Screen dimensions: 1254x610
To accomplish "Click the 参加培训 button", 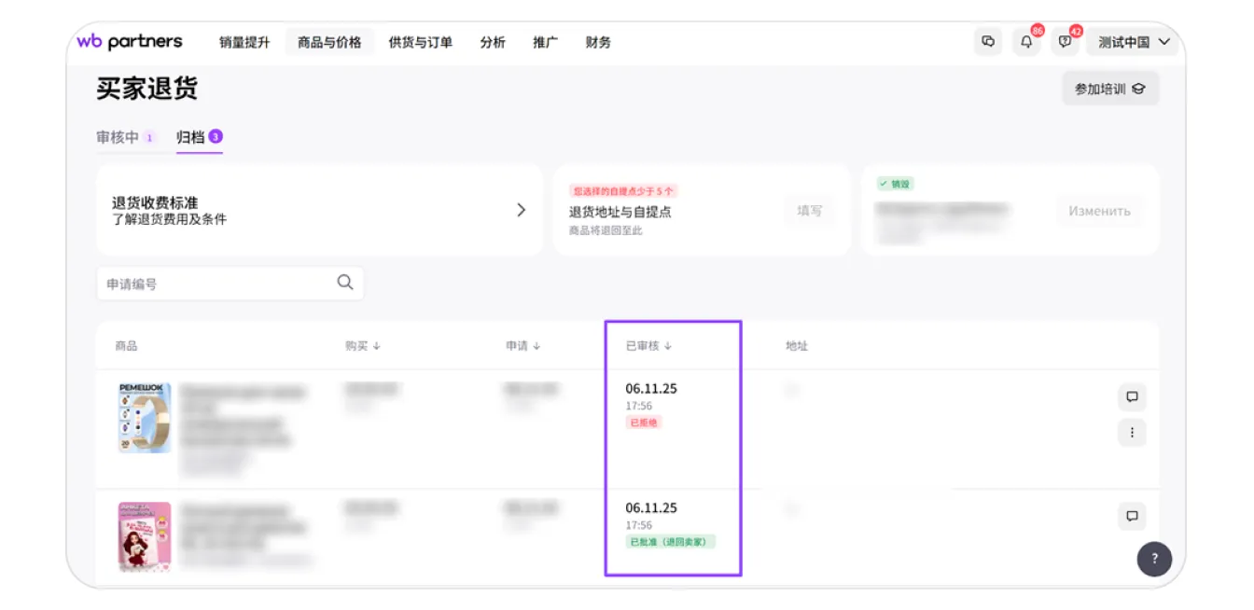I will click(1109, 90).
